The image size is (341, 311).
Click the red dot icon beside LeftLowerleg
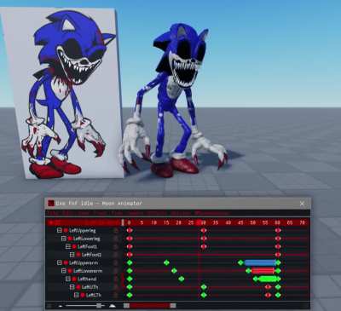pyautogui.click(x=70, y=239)
